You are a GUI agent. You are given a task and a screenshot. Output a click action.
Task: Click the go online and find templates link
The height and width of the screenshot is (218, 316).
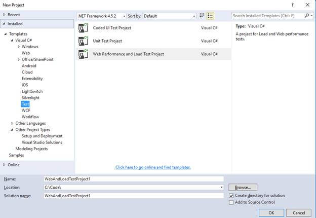153,167
